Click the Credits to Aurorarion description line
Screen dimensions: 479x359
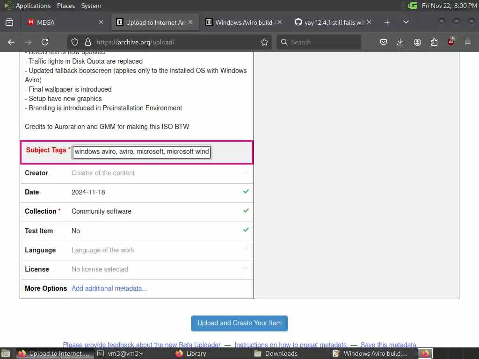(x=107, y=127)
